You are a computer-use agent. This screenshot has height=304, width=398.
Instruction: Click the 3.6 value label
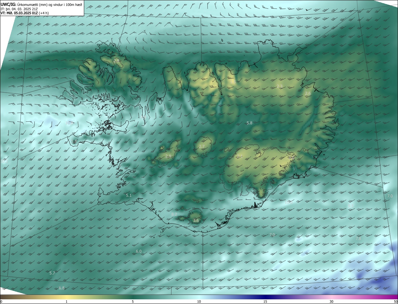pos(196,221)
